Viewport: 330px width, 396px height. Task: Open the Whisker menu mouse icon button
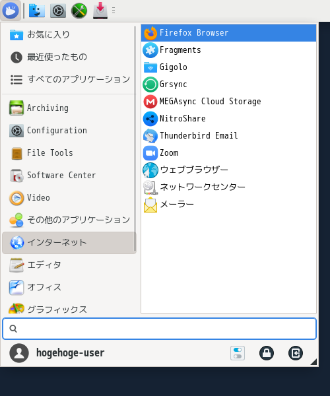[x=11, y=11]
